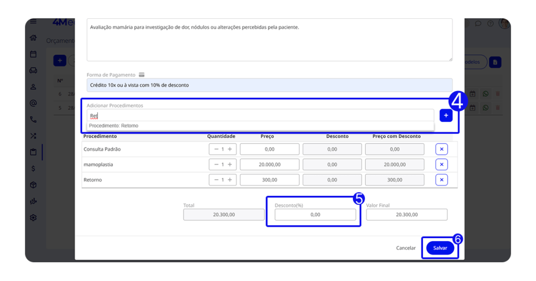Decrease quantity for mamoplastia

[216, 165]
